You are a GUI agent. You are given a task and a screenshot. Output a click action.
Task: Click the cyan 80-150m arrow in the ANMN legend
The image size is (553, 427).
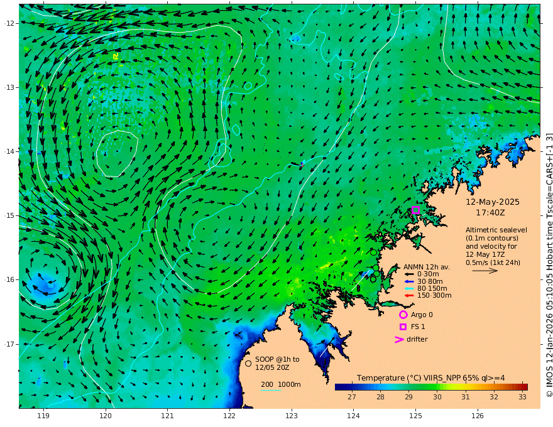[408, 289]
